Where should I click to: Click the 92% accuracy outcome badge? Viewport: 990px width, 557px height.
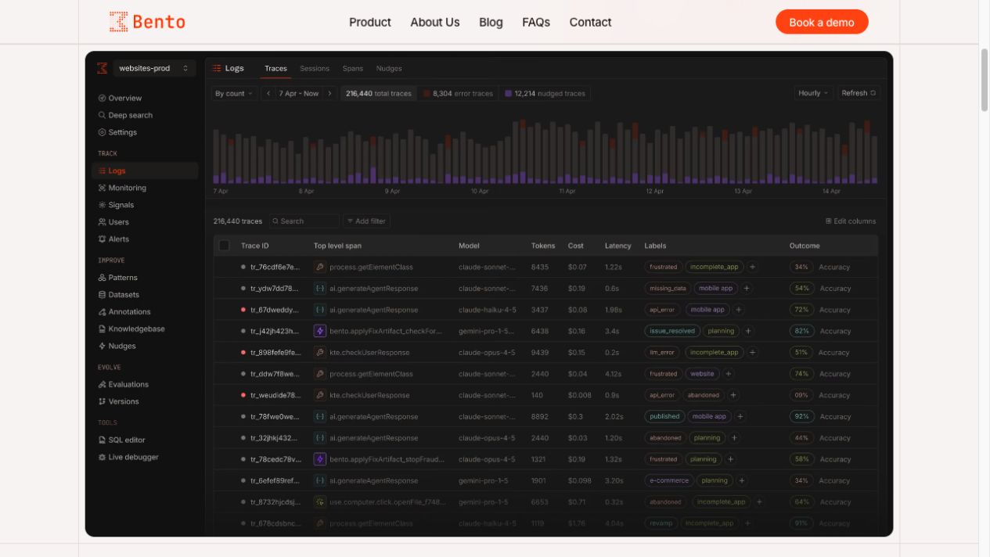(801, 416)
